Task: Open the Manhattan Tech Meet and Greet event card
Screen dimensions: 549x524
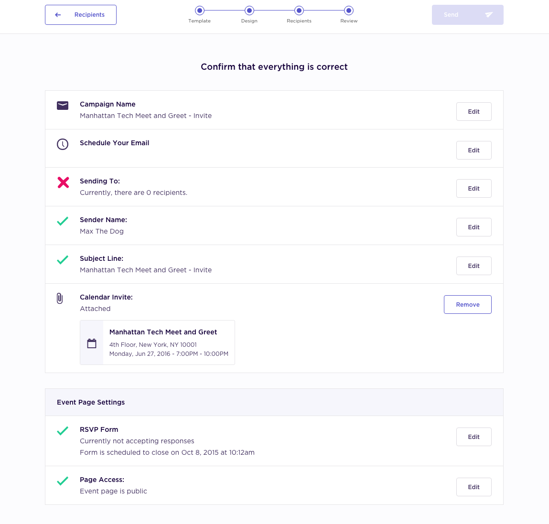Action: click(x=157, y=342)
